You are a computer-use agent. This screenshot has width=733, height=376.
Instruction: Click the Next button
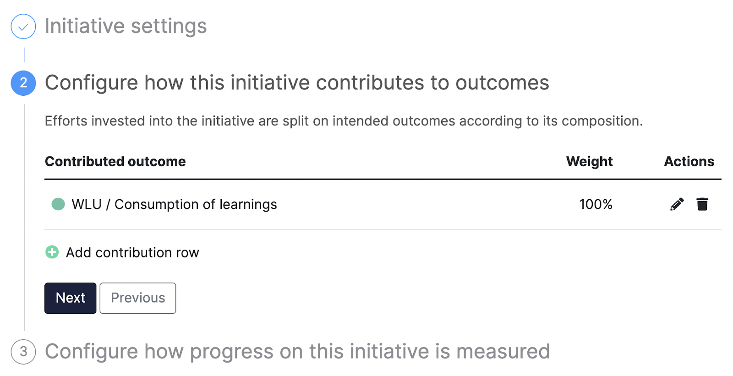(71, 298)
